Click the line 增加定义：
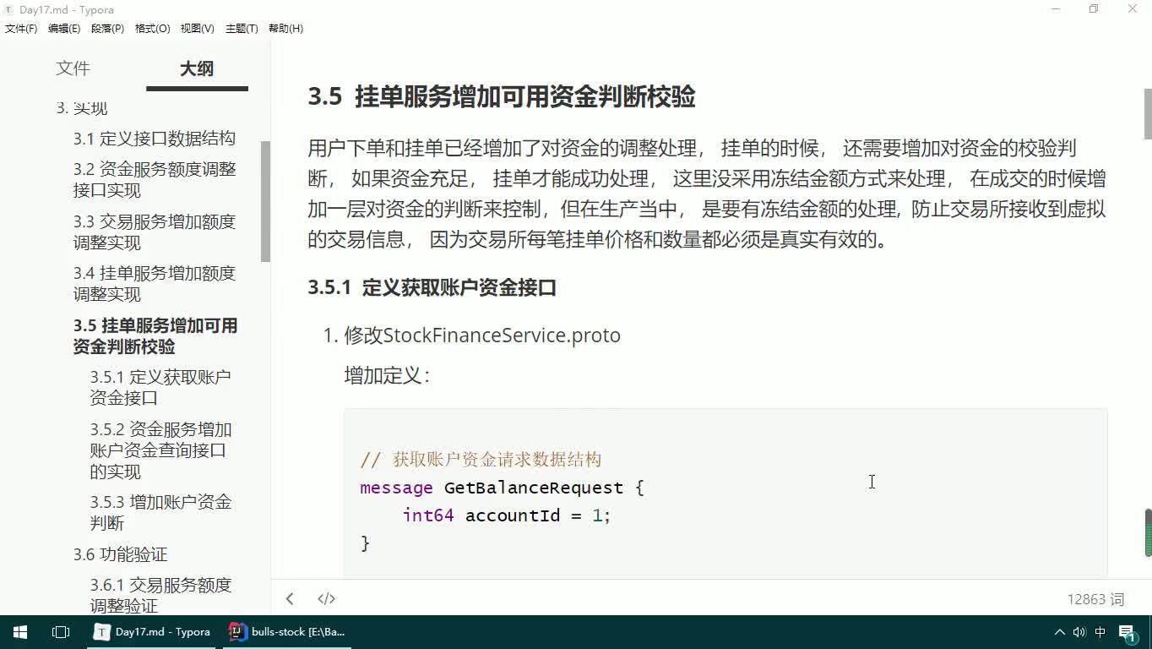 [387, 375]
